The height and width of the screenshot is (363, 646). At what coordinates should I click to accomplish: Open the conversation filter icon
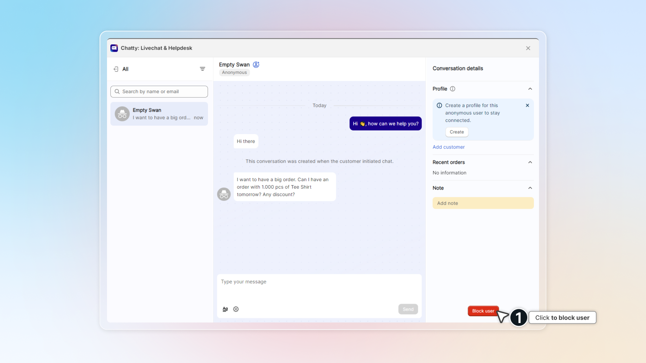click(203, 69)
